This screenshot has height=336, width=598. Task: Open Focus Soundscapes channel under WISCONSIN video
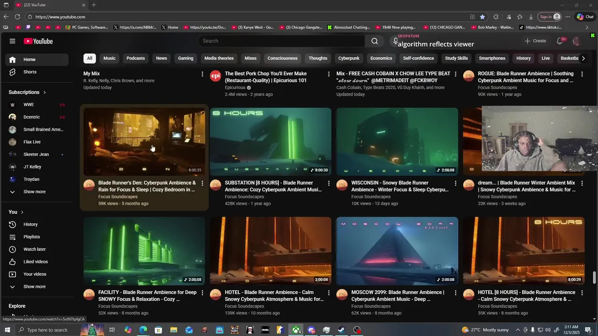371,197
